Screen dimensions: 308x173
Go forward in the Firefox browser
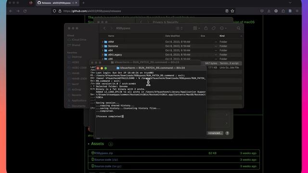point(18,11)
